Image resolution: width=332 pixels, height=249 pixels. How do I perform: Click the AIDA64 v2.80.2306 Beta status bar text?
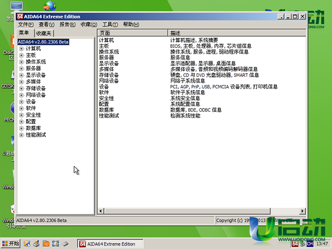[41, 220]
